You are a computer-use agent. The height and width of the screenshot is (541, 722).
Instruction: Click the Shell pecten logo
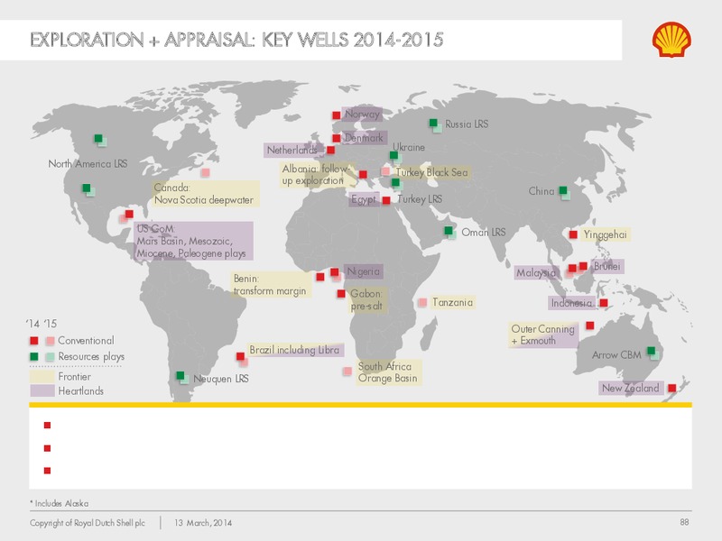coord(671,40)
